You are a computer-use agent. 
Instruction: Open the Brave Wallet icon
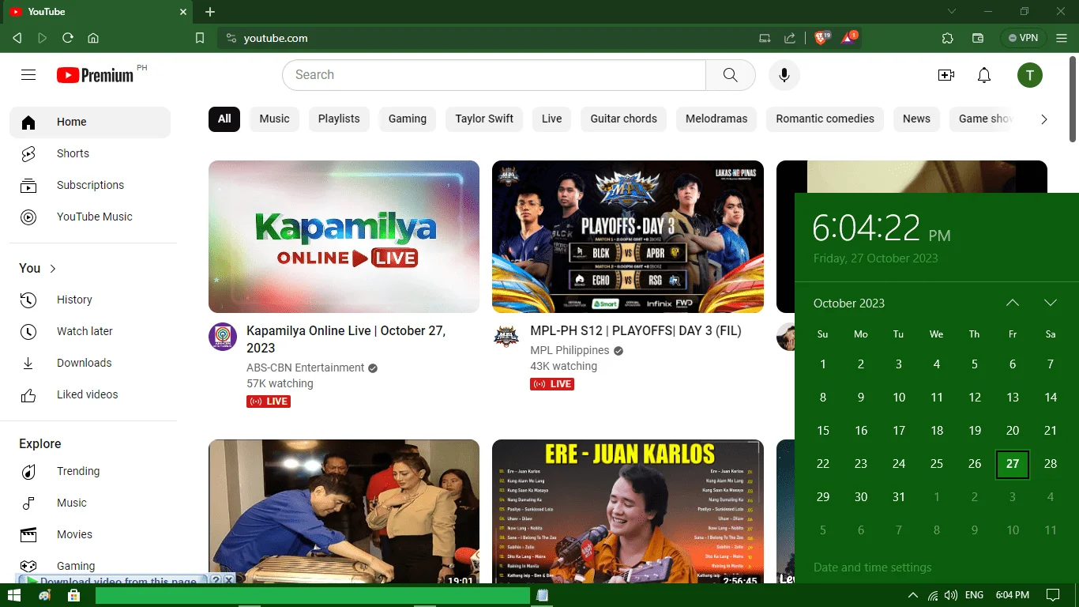(x=978, y=38)
